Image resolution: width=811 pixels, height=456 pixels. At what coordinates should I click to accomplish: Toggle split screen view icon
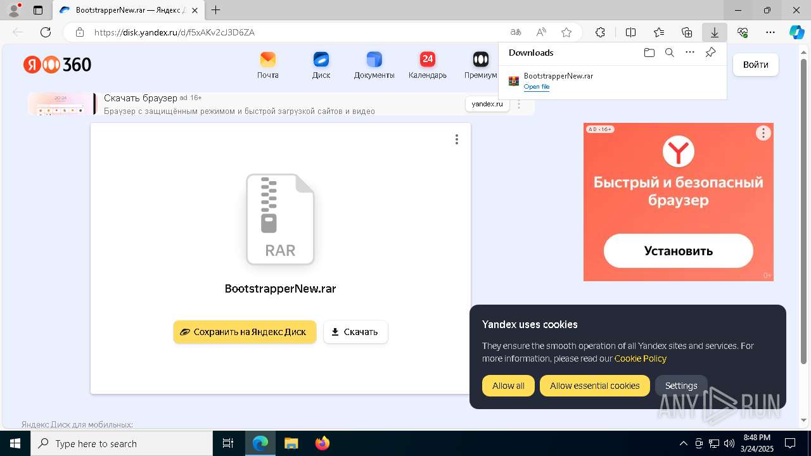(630, 32)
